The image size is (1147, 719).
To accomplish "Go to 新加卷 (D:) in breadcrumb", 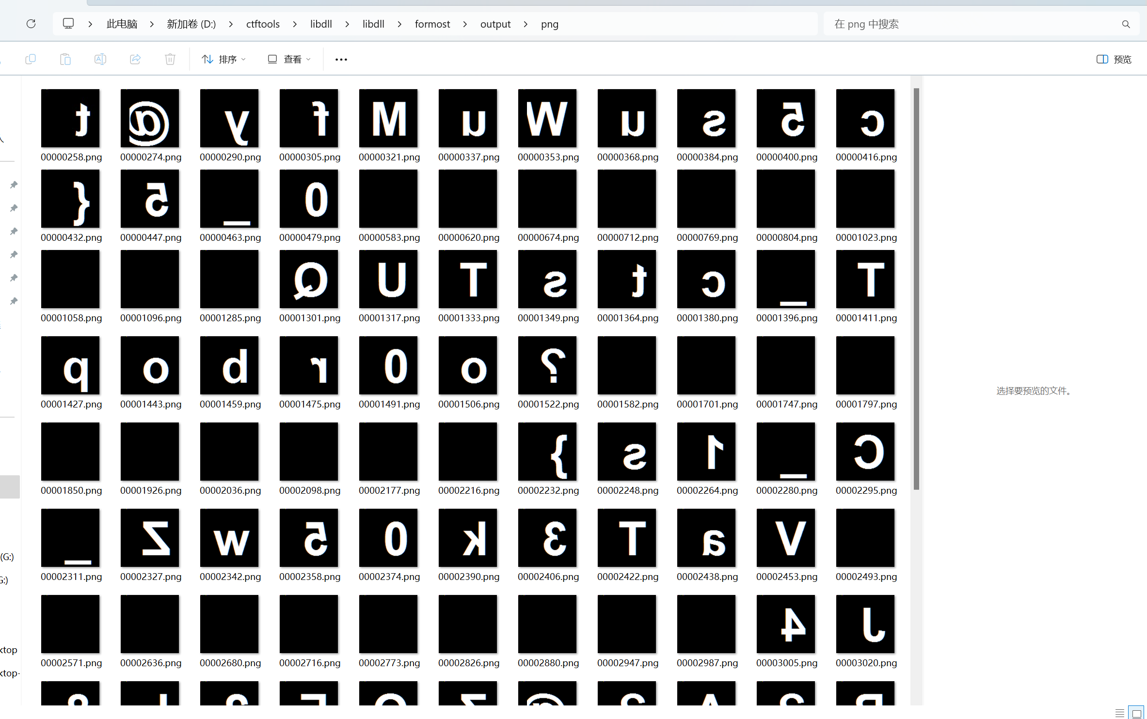I will click(191, 24).
